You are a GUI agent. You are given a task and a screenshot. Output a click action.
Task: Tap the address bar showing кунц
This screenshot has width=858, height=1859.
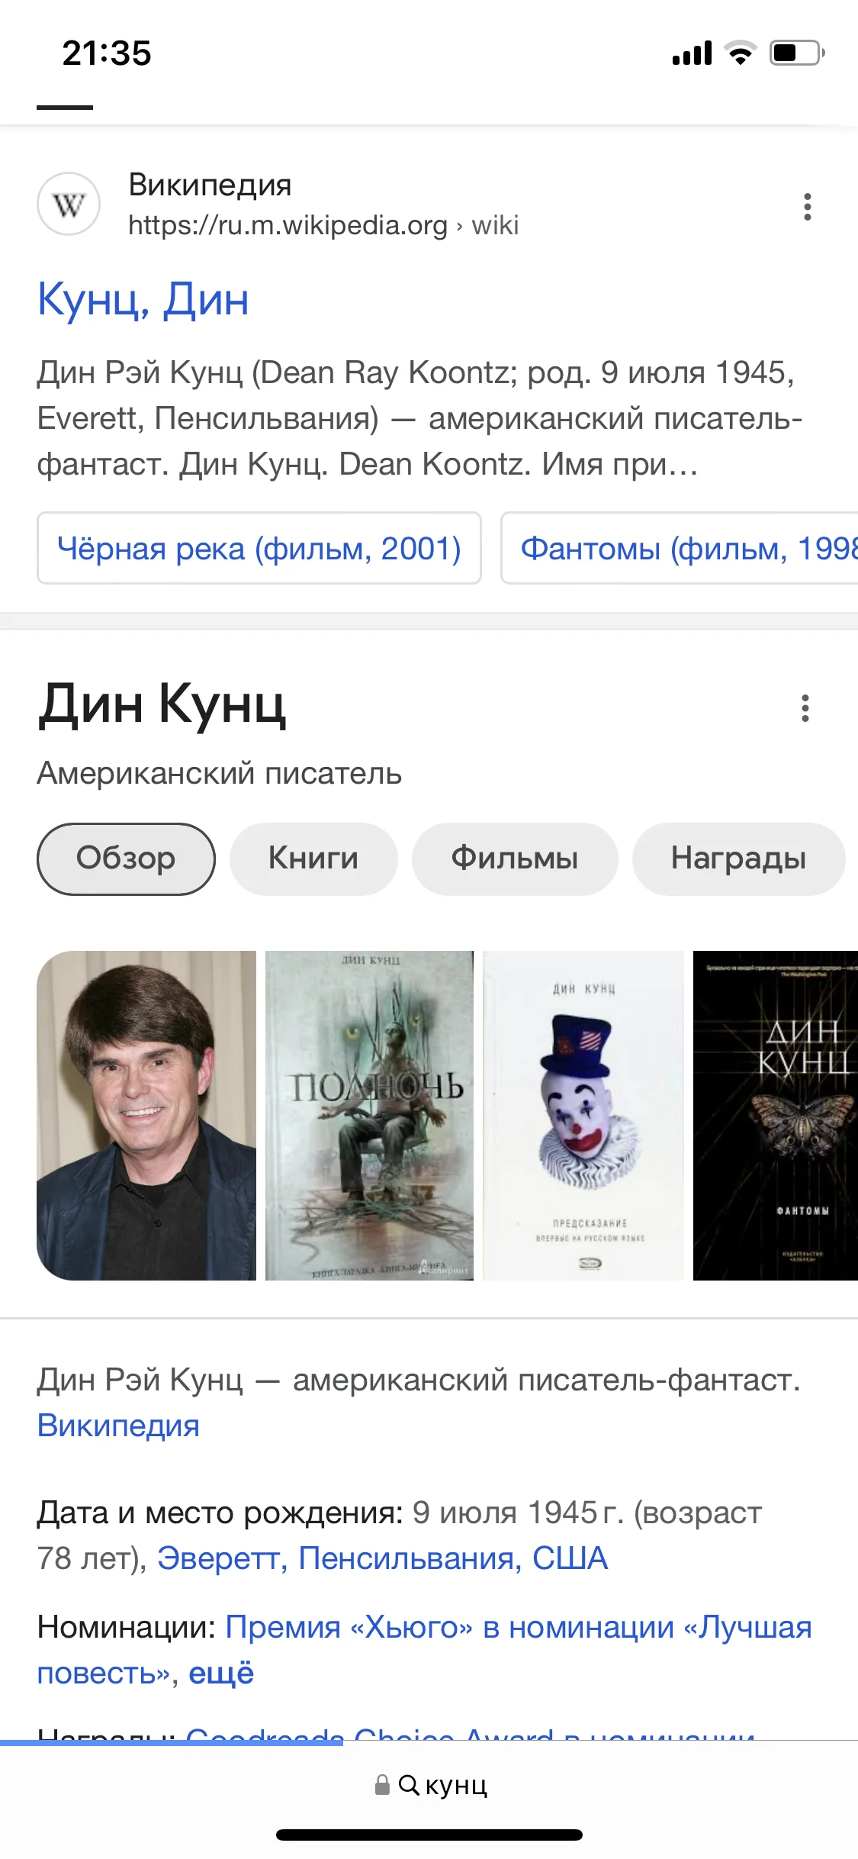point(429,1785)
